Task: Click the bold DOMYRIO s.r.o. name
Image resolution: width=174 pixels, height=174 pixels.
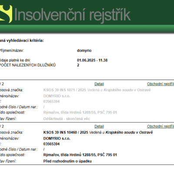Action: click(57, 138)
